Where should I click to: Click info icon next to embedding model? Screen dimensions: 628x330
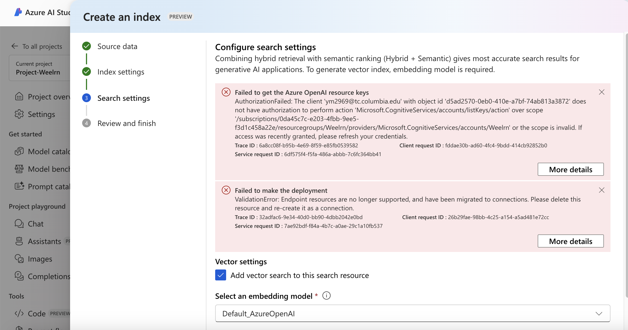point(326,296)
